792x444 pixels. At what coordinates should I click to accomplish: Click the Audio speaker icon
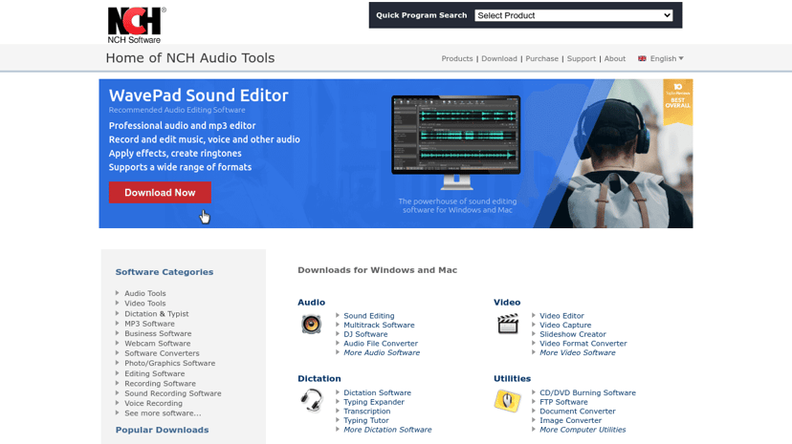point(311,324)
